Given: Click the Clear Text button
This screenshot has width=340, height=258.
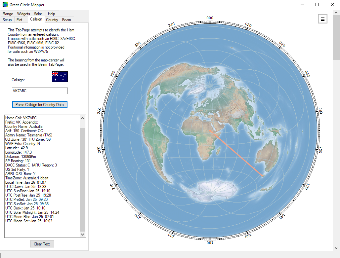Looking at the screenshot, I should 42,244.
